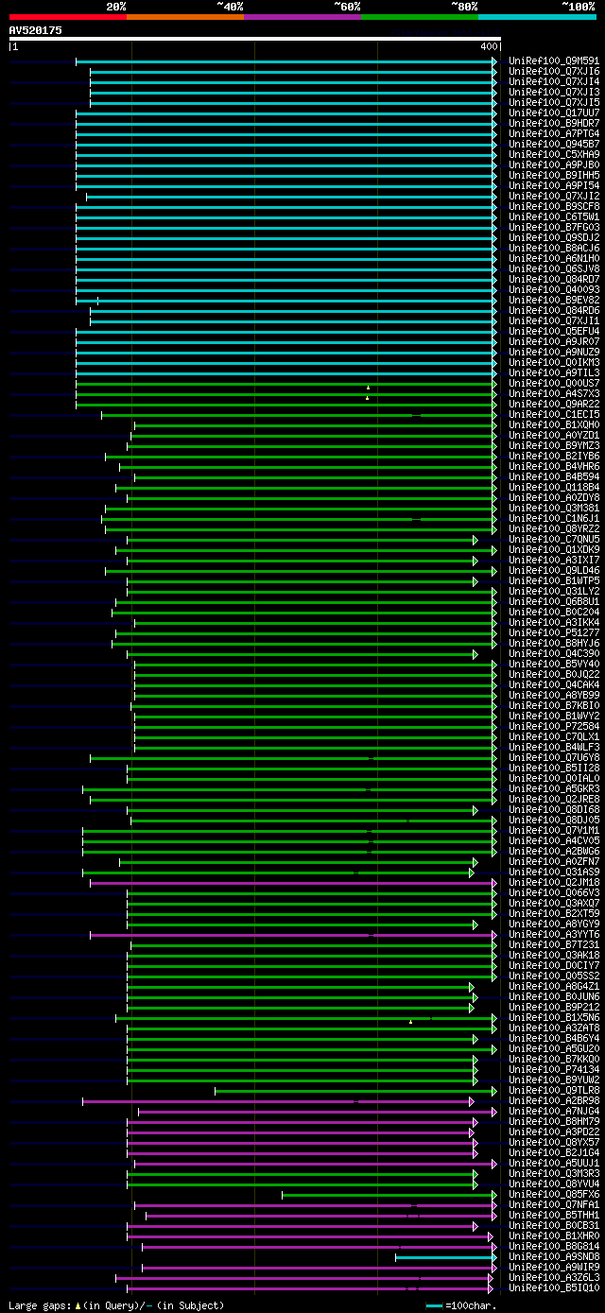Select label UniRef100_Q7V1M1
605x1313 pixels.
tap(554, 830)
